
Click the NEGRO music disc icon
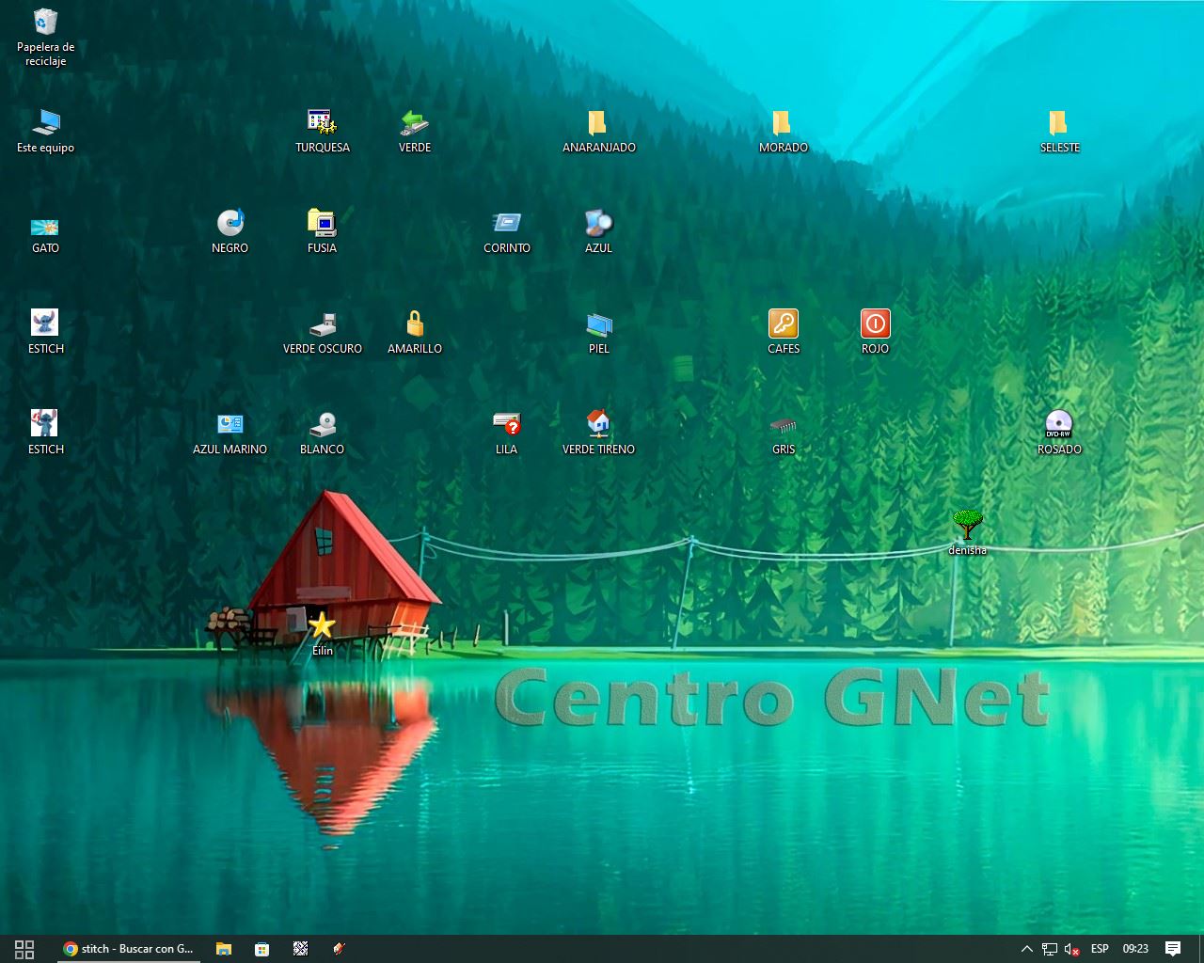coord(230,224)
